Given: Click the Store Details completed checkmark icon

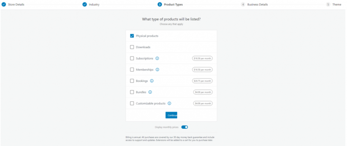Looking at the screenshot, I should pos(4,4).
